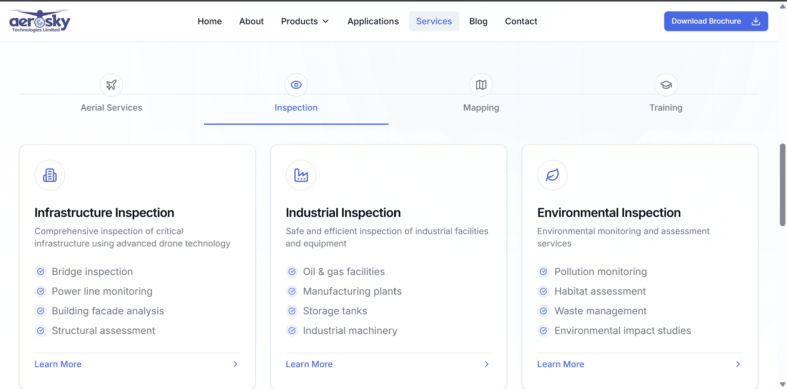Click the eye icon above Inspection
This screenshot has height=389, width=787.
[x=296, y=85]
